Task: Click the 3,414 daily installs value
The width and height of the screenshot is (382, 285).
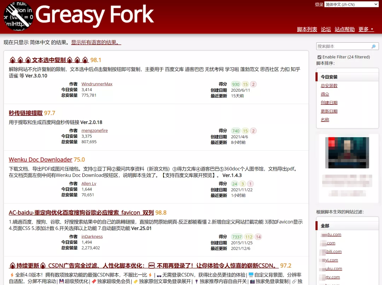Action: 87,90
